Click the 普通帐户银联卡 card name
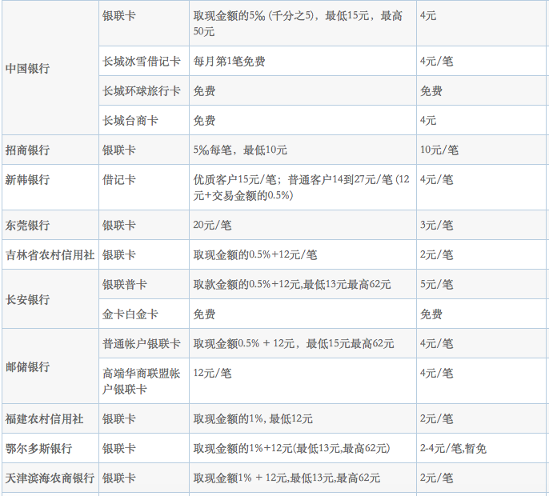The height and width of the screenshot is (496, 549). (x=141, y=344)
